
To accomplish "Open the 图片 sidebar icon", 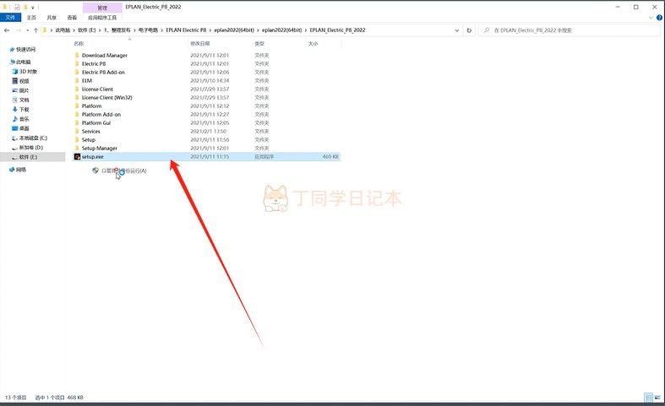I will pos(15,90).
